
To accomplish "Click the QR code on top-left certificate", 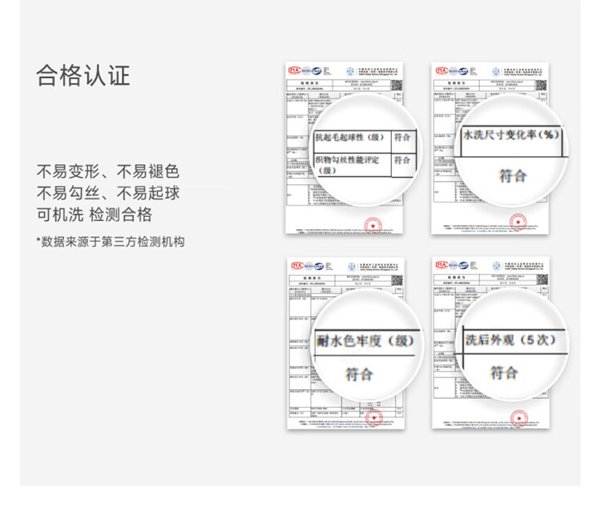I will point(395,86).
